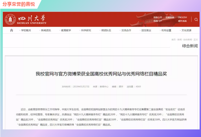Open the 教育教学 navigation menu
This screenshot has height=137, width=201.
pyautogui.click(x=66, y=30)
